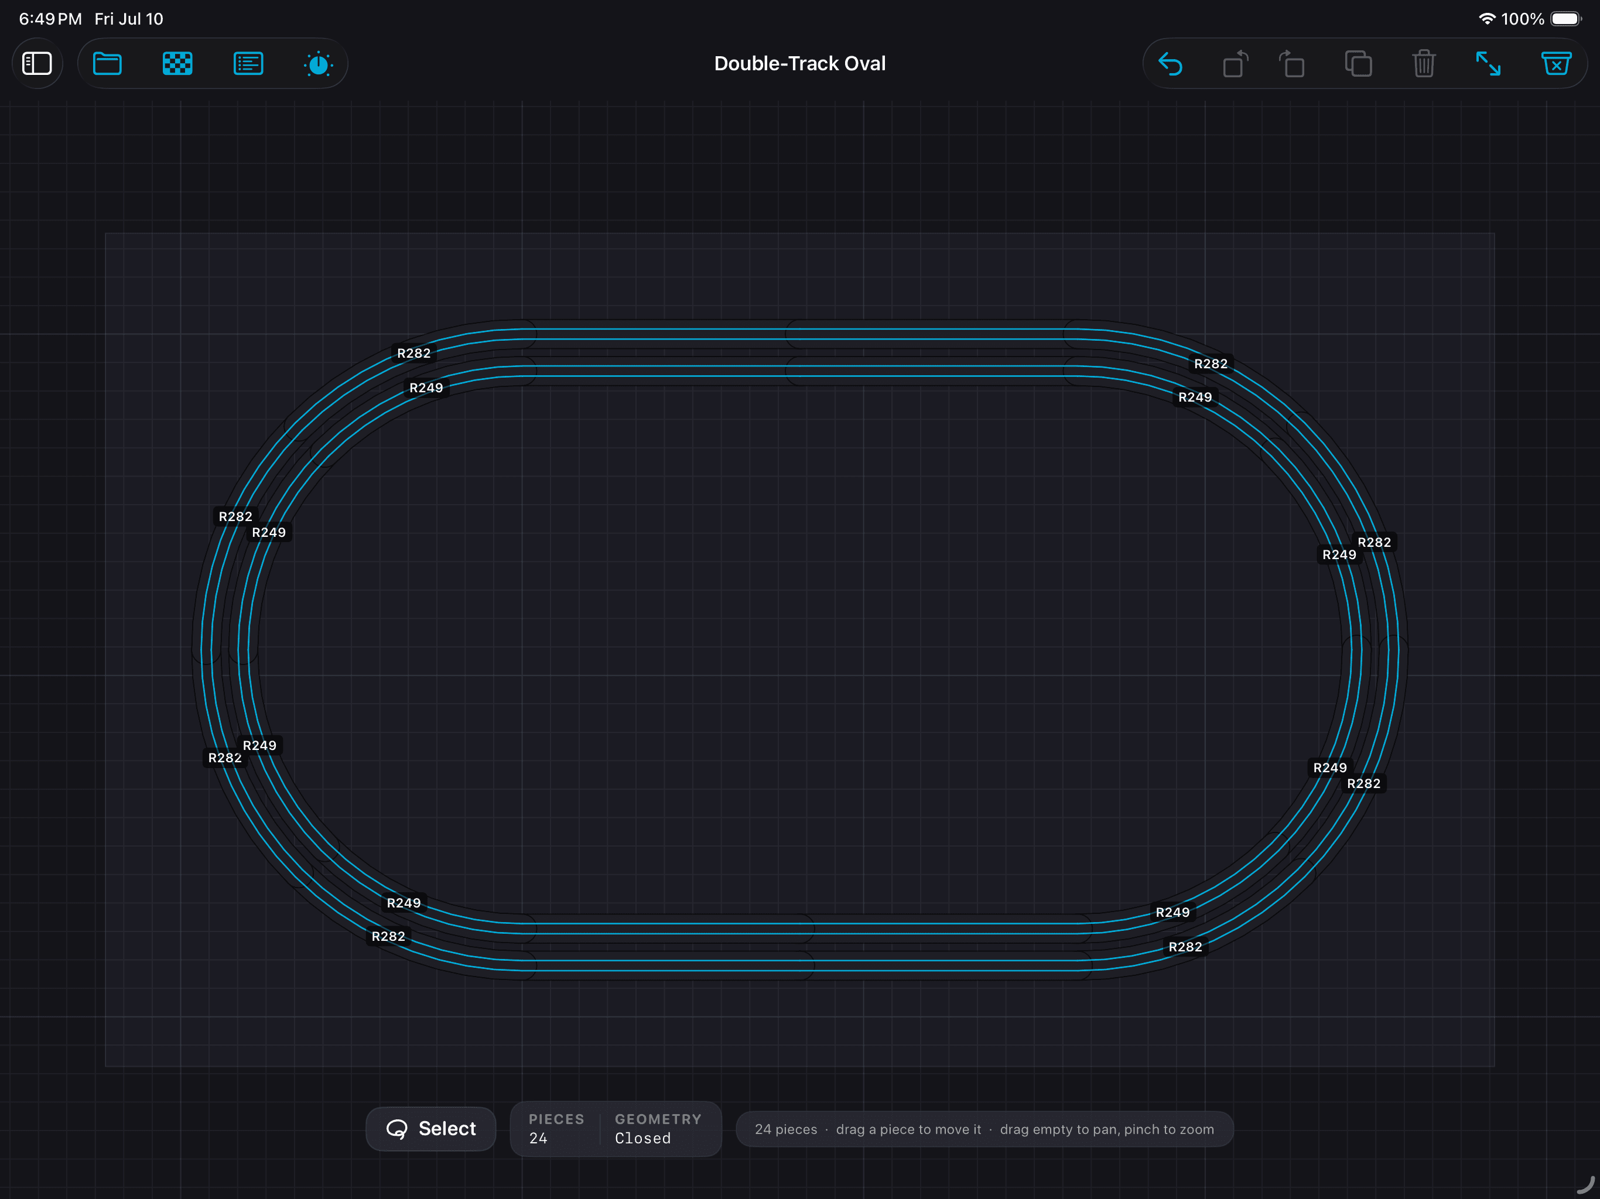Image resolution: width=1600 pixels, height=1199 pixels.
Task: Tap the Pieces 24 counter
Action: click(556, 1129)
